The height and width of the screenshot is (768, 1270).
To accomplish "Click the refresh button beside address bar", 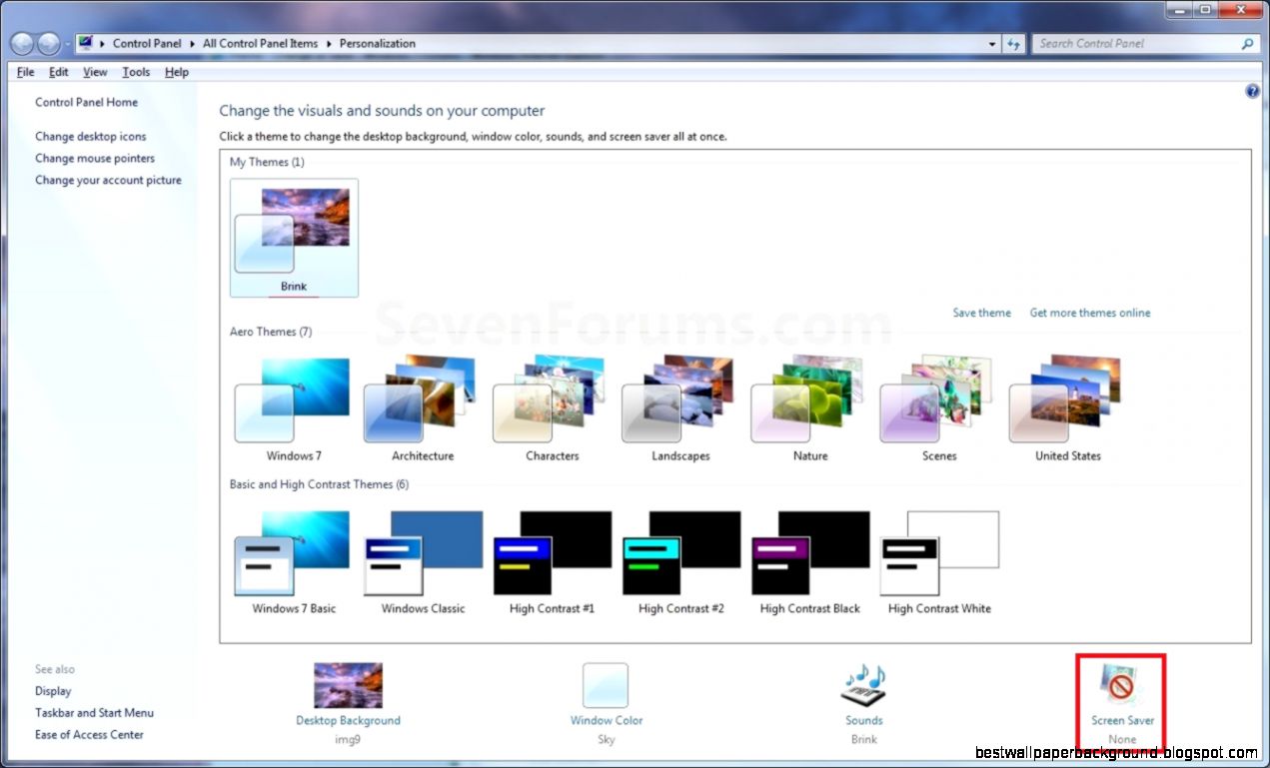I will [1015, 44].
